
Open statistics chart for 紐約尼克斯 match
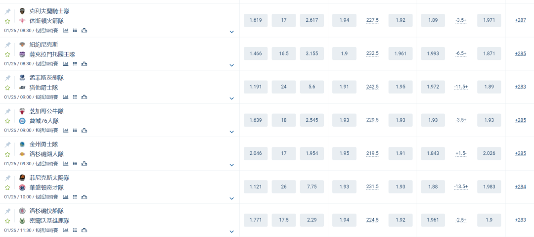tap(65, 63)
